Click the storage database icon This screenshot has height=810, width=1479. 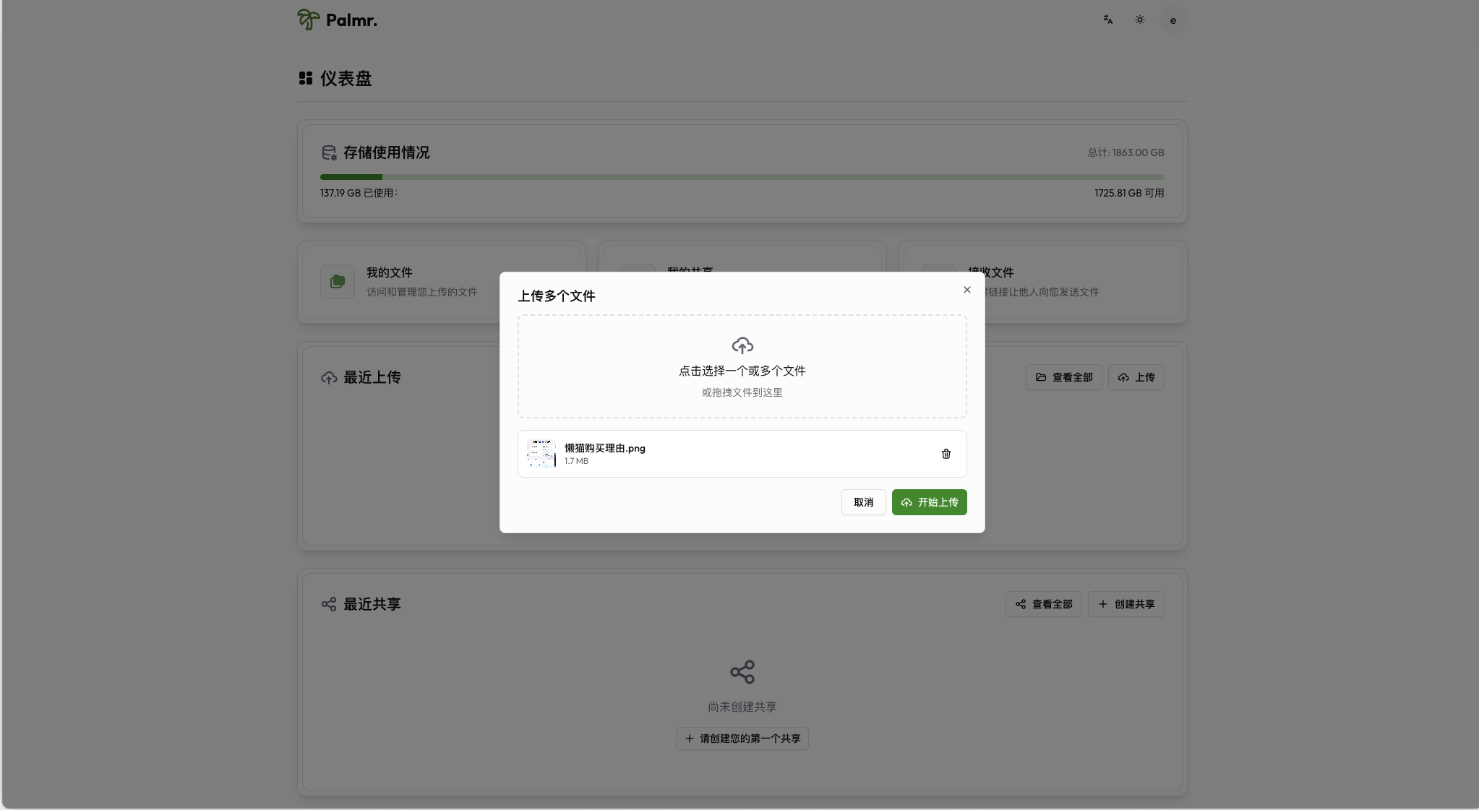click(x=329, y=152)
